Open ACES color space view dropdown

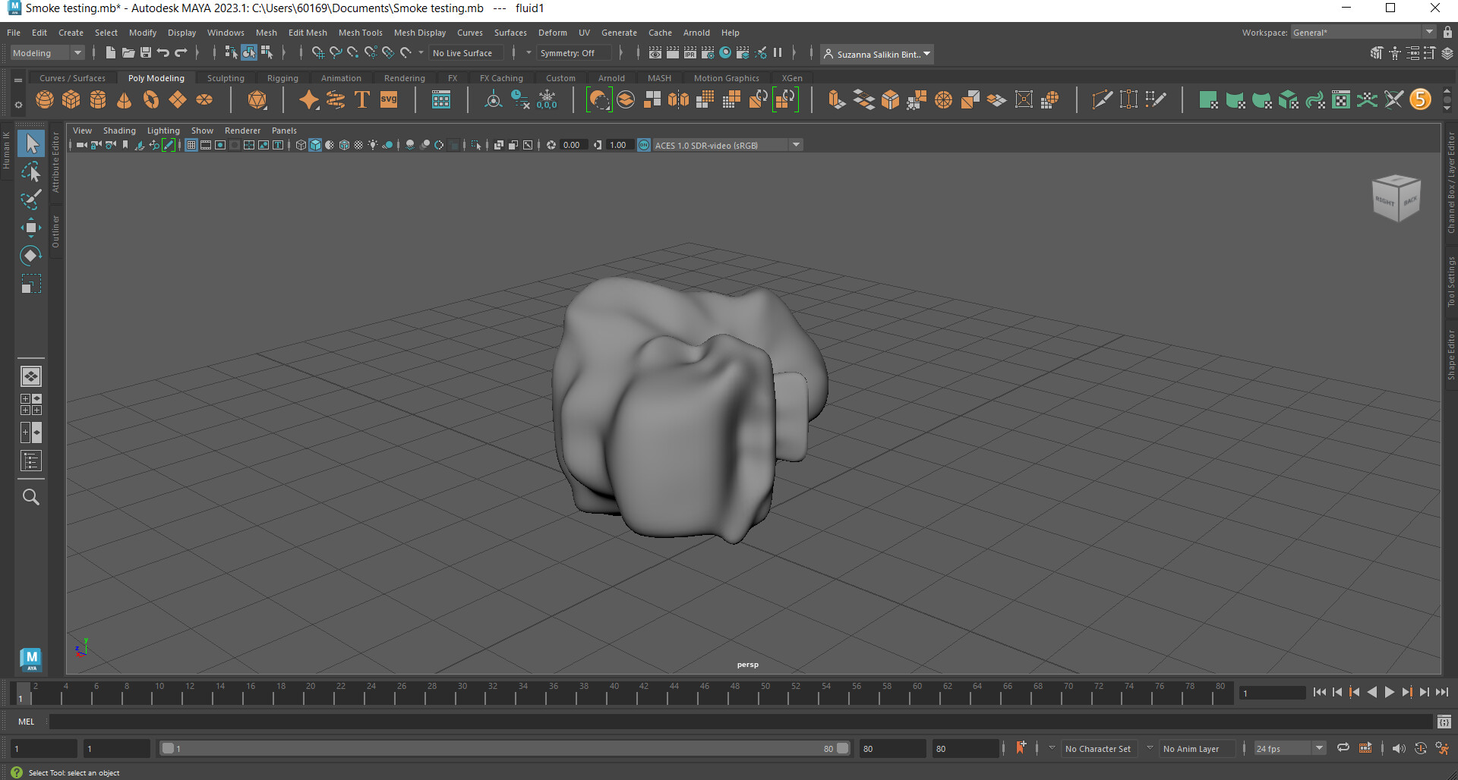point(796,145)
